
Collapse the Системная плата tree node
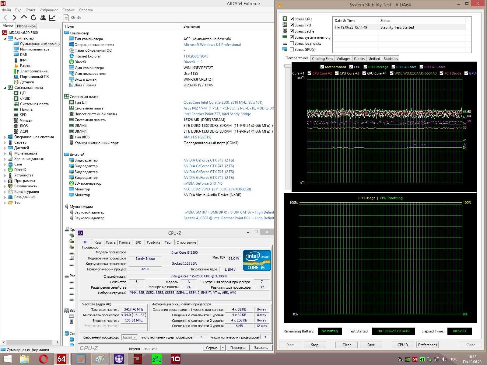pos(5,88)
